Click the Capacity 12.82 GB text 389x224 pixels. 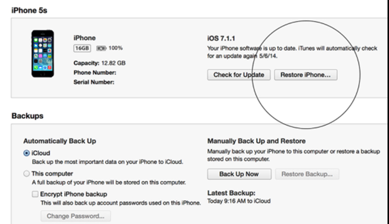[99, 63]
